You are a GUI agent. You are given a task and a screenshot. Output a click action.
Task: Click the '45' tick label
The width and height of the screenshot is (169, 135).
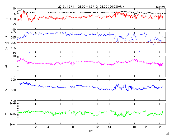click(14, 53)
